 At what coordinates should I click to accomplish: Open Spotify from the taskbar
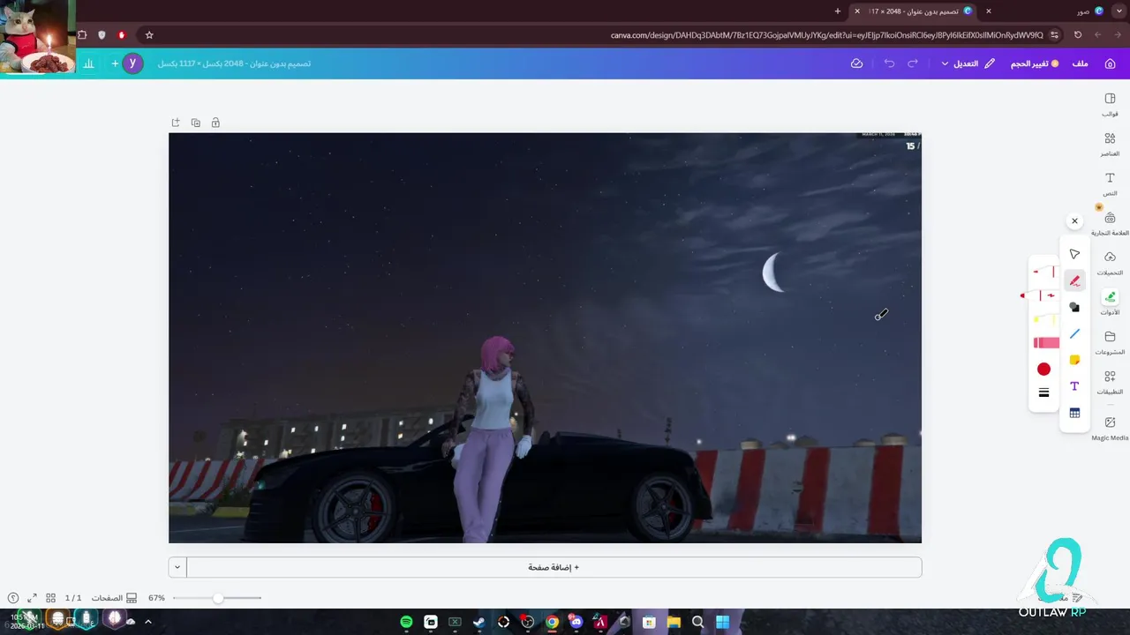click(406, 622)
